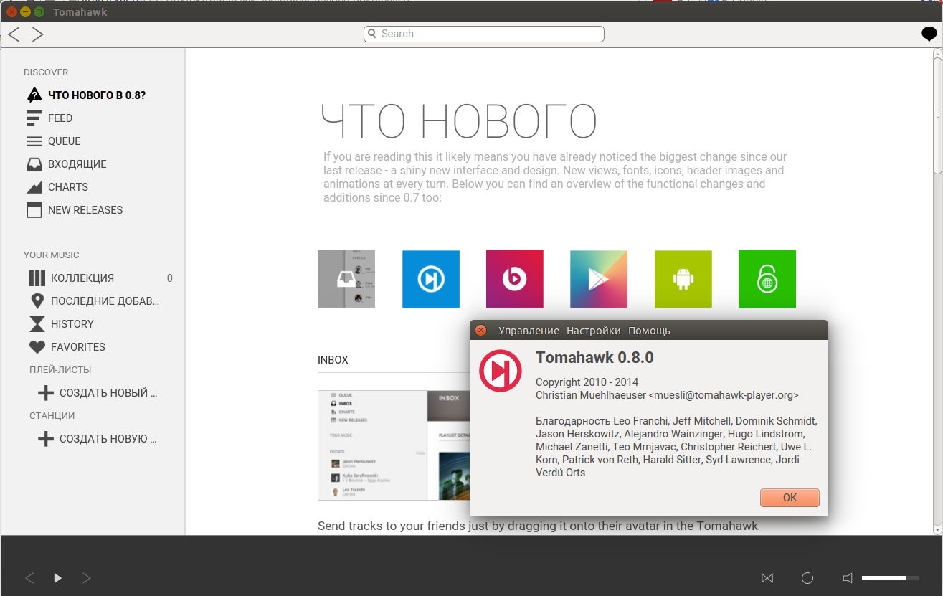Click the Tomahawk logo in About dialog

pos(501,371)
